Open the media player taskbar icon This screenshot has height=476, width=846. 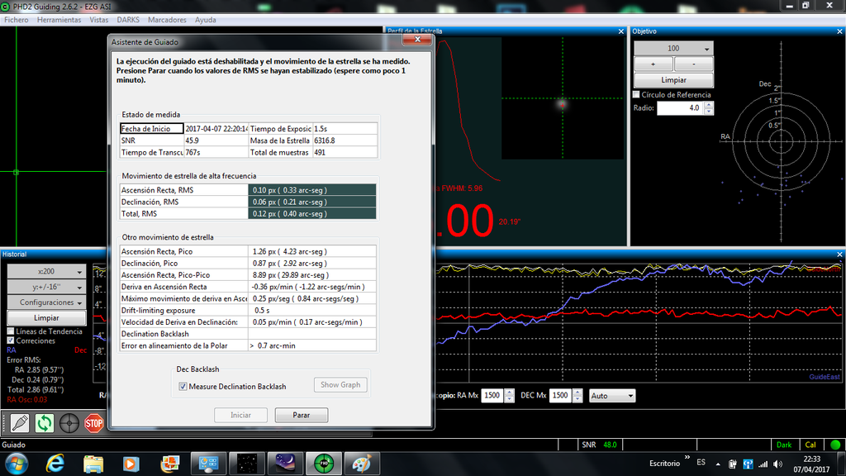(x=131, y=464)
